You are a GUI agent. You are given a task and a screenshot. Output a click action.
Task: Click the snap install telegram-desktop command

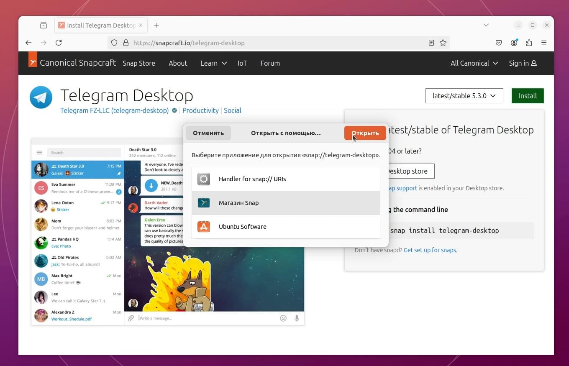[x=444, y=230]
